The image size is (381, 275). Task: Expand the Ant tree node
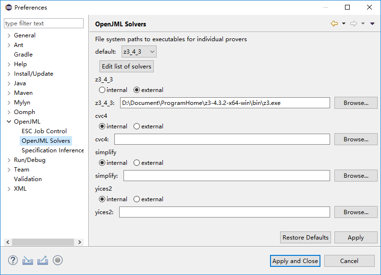click(9, 45)
